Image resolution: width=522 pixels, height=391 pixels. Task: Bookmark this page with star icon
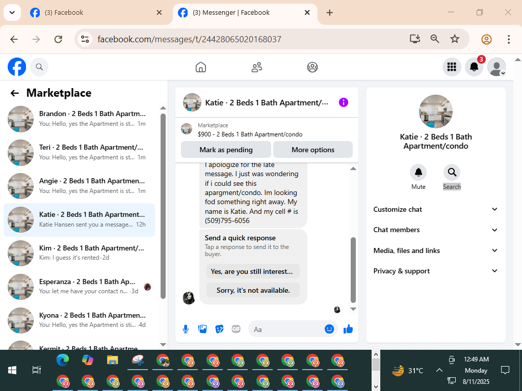pyautogui.click(x=455, y=39)
